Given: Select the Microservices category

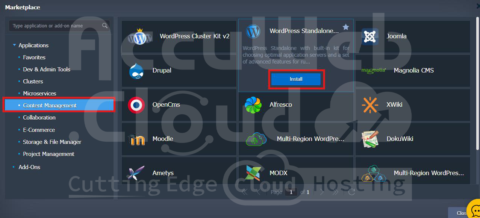Looking at the screenshot, I should click(39, 93).
